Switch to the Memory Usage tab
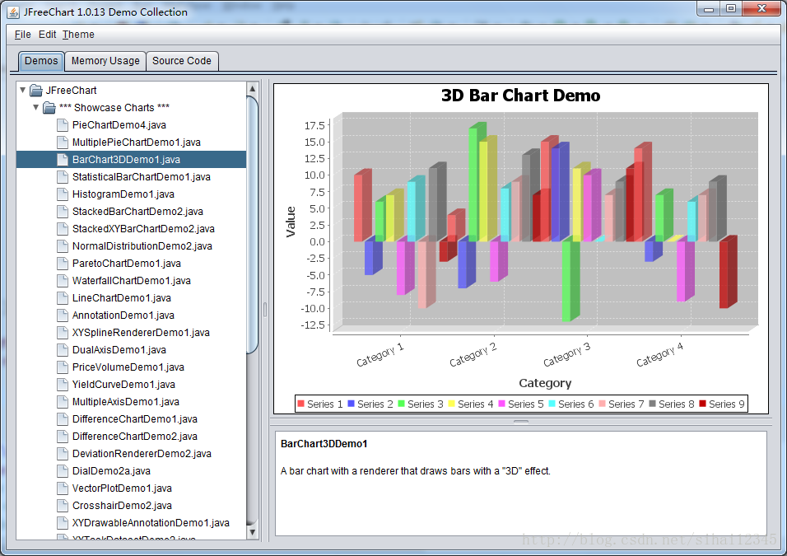The height and width of the screenshot is (556, 787). [105, 61]
